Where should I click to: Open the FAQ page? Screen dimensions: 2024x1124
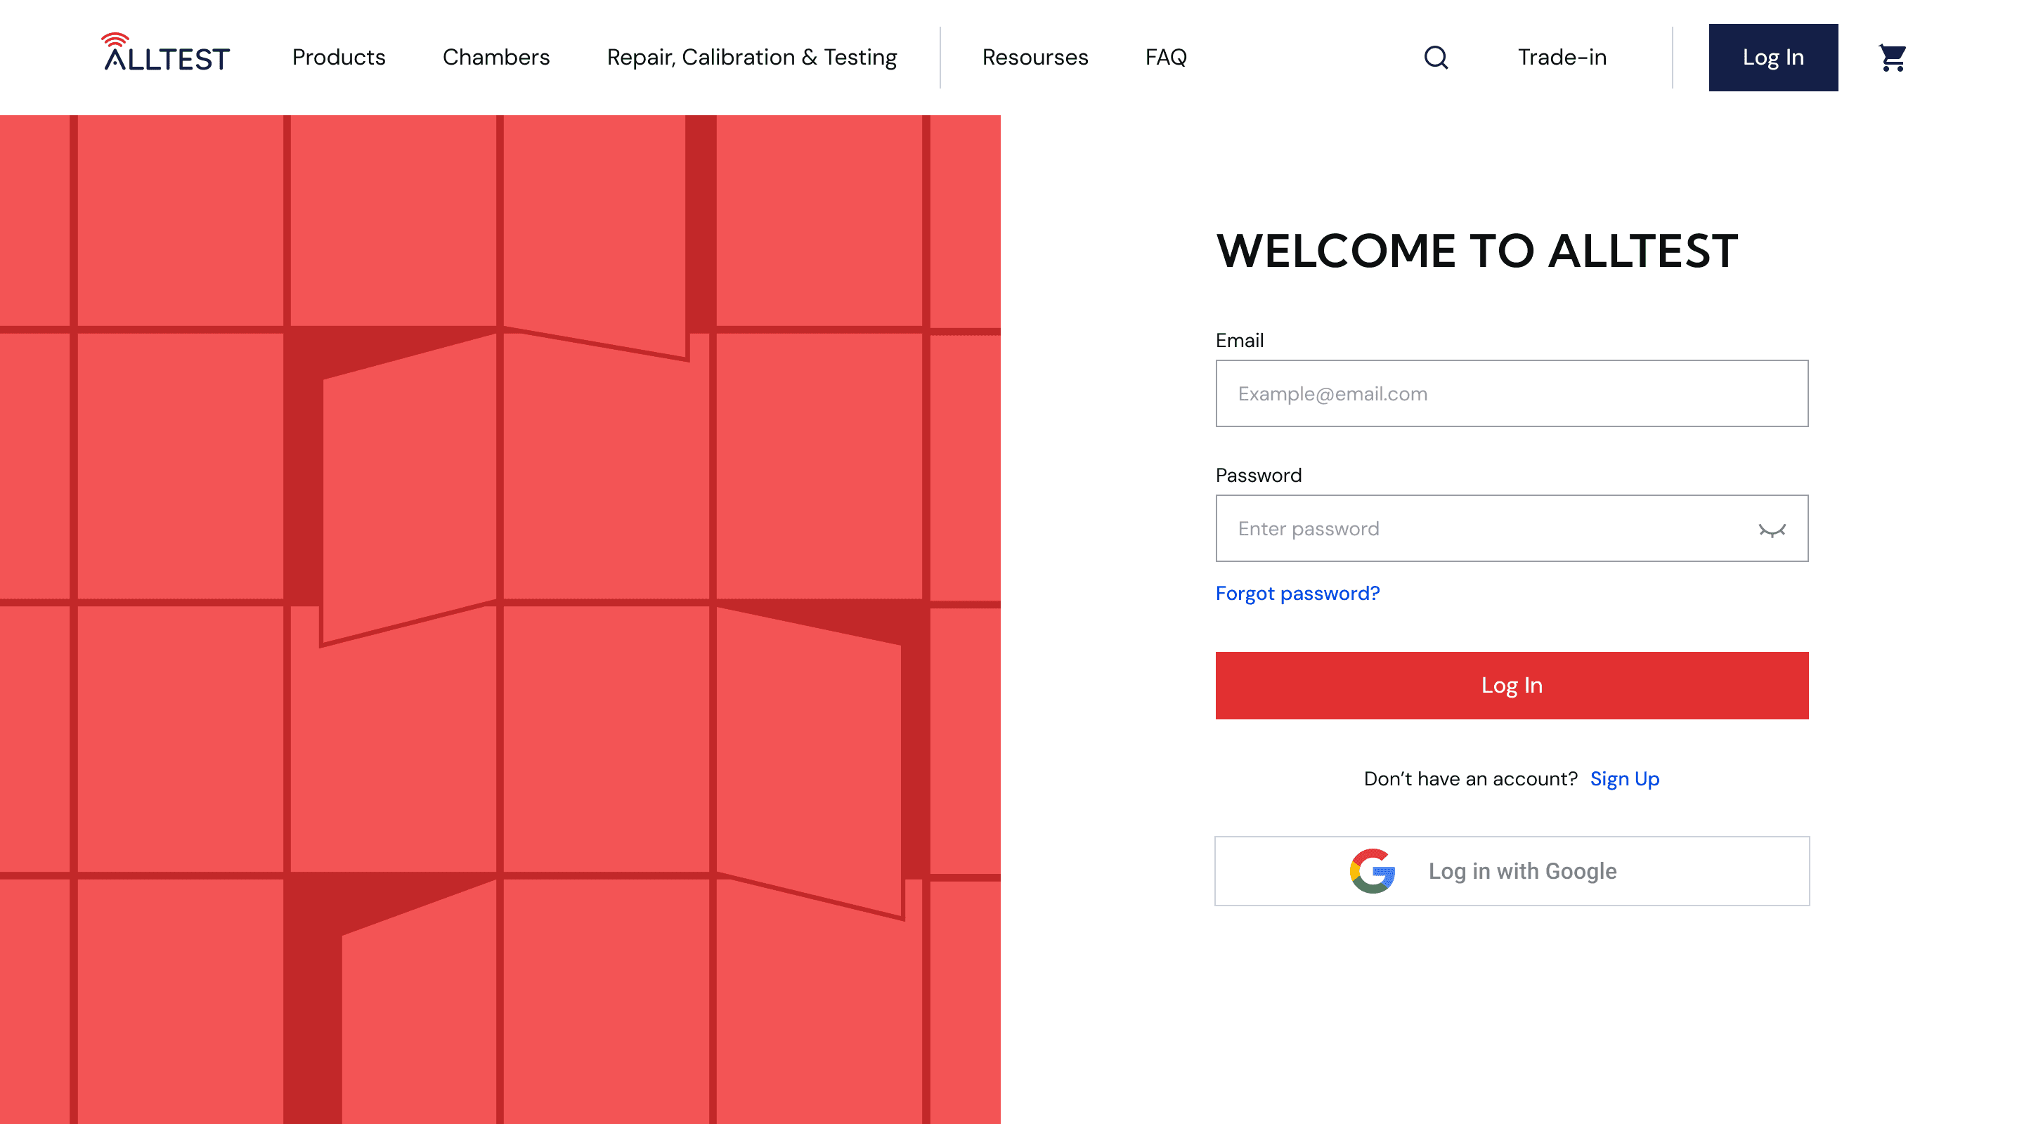pyautogui.click(x=1165, y=58)
